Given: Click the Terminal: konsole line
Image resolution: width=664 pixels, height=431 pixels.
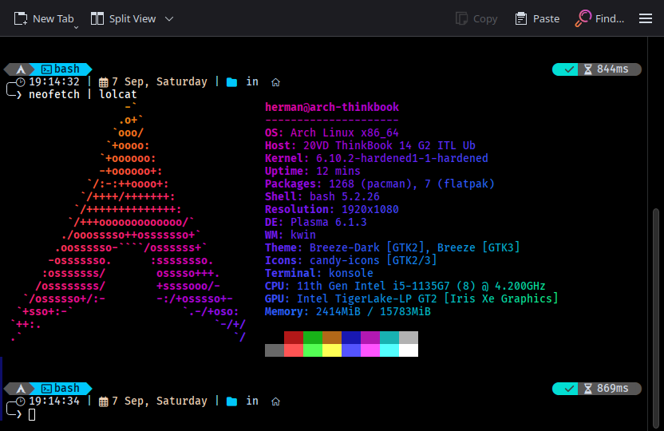Looking at the screenshot, I should point(319,273).
